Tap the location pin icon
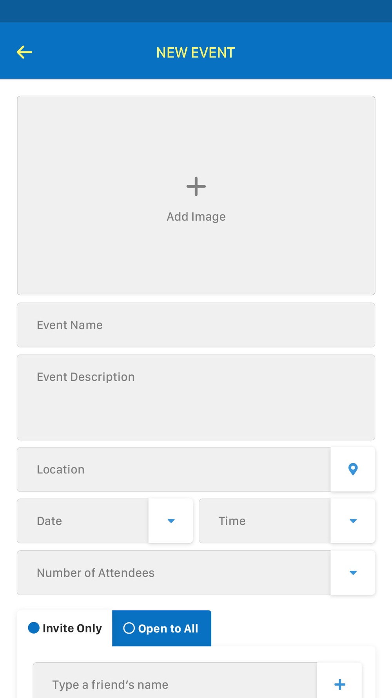The image size is (392, 698). pyautogui.click(x=353, y=469)
